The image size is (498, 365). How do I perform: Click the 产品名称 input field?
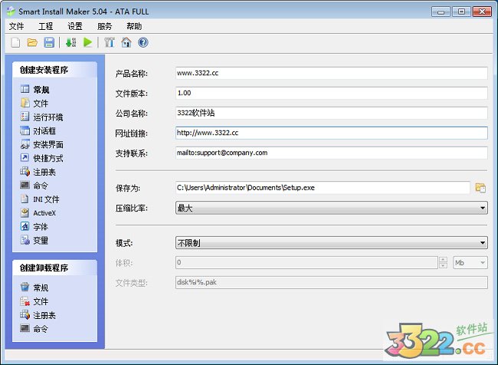point(332,73)
